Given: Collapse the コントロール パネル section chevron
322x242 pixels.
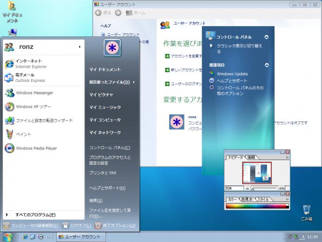Looking at the screenshot, I should 266,37.
